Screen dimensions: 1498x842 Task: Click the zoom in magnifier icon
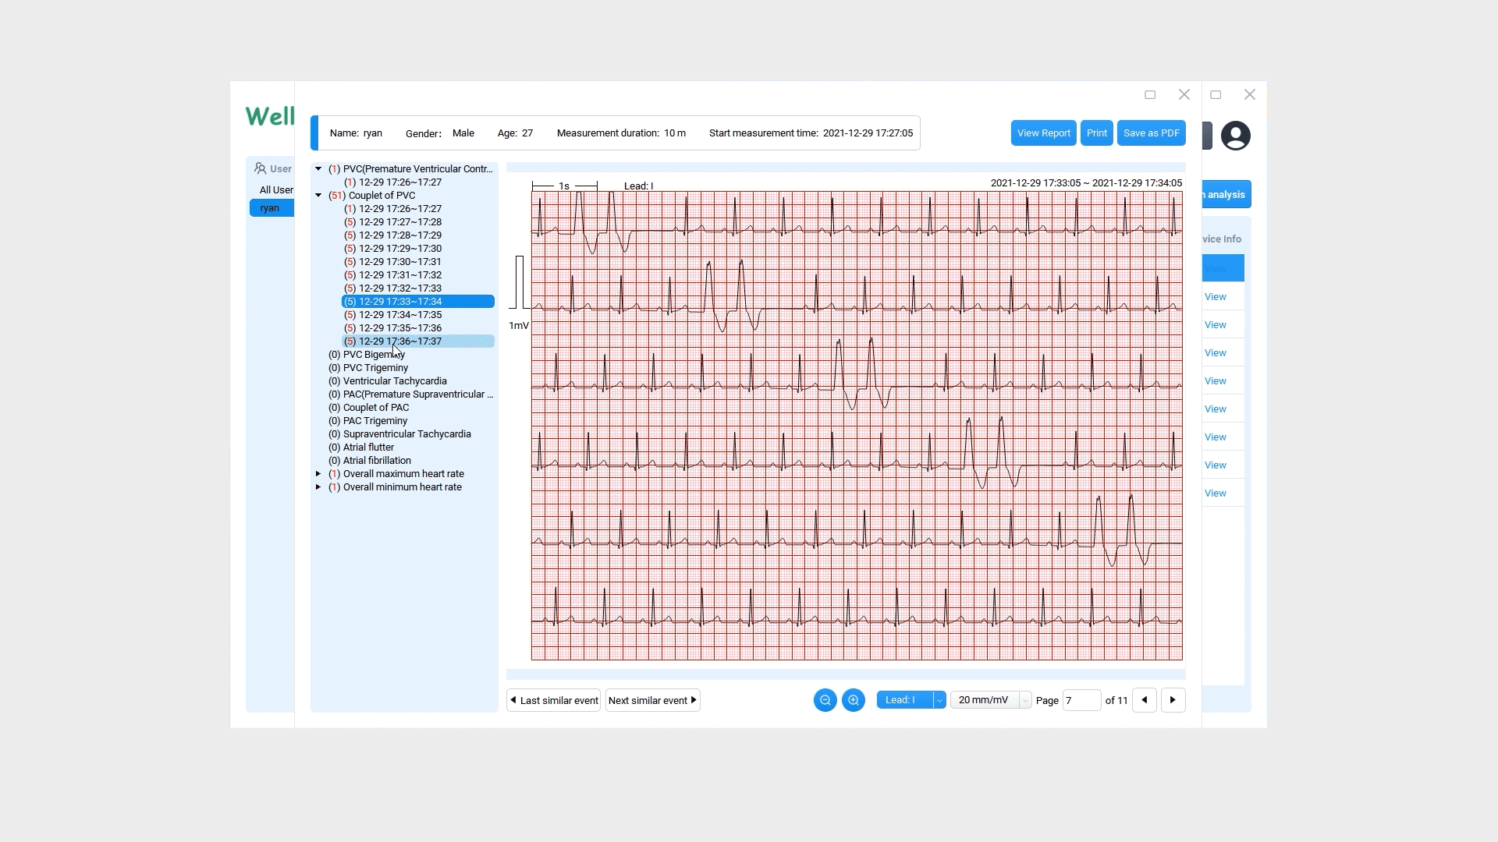854,700
